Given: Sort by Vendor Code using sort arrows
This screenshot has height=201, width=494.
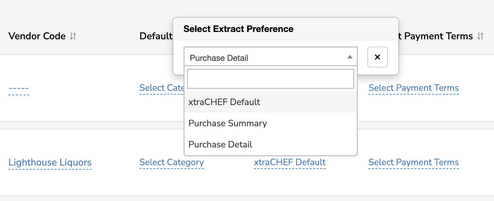Looking at the screenshot, I should tap(73, 36).
